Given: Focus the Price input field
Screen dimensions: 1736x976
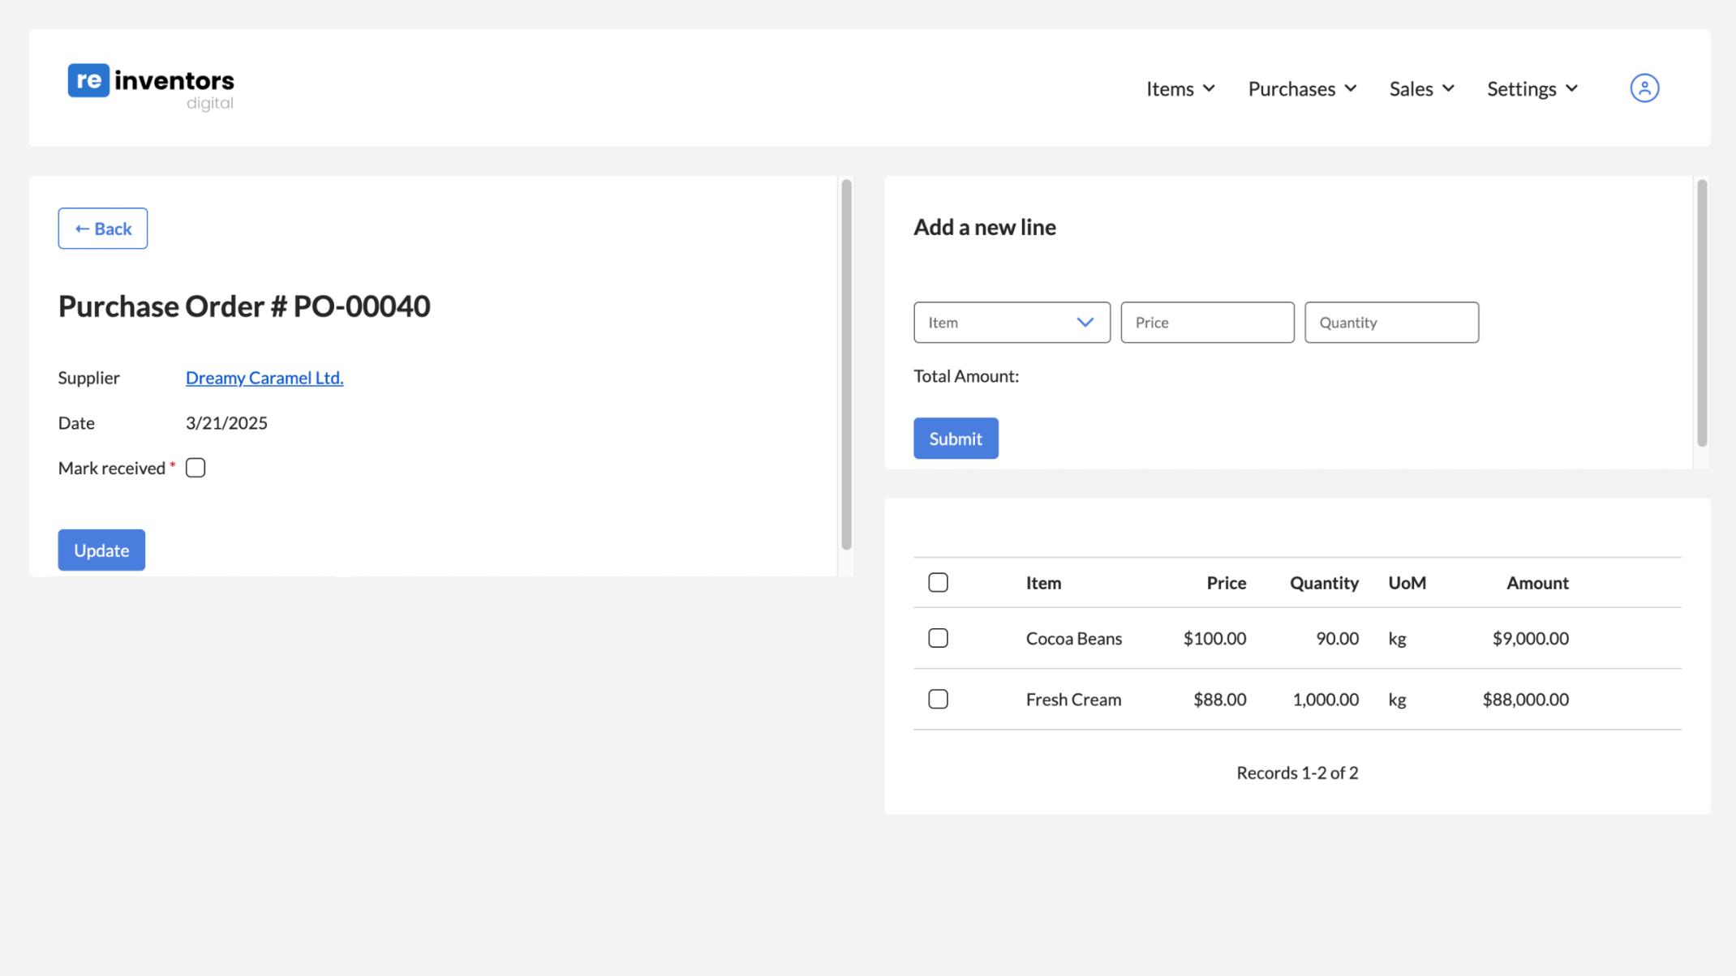Looking at the screenshot, I should point(1206,323).
